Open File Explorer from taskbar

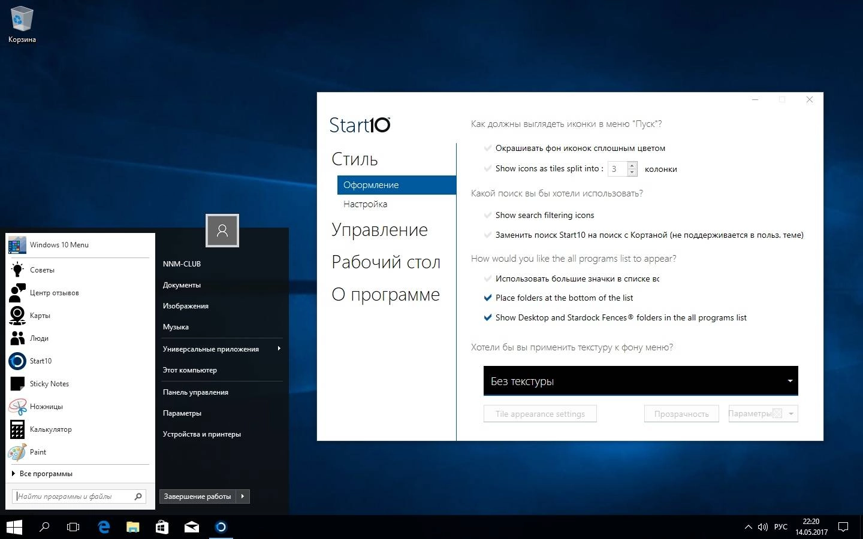(x=133, y=527)
